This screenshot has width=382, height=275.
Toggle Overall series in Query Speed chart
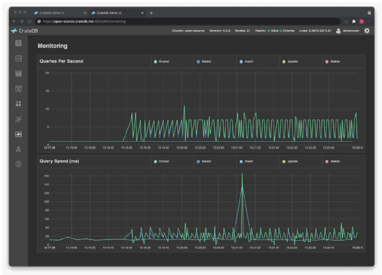tap(162, 162)
